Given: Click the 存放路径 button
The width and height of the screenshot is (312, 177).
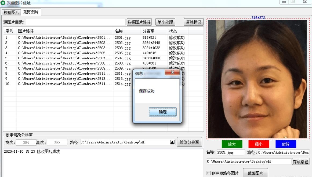Looking at the screenshot, I should (x=300, y=161).
